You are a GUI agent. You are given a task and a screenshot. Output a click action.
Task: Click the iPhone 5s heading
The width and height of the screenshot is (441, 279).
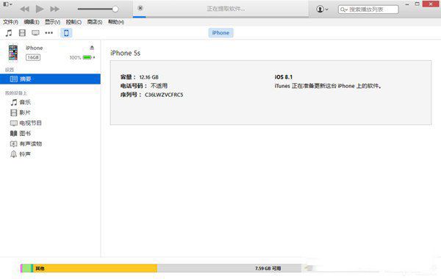point(126,53)
